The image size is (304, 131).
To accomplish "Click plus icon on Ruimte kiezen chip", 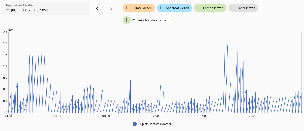I will pos(126,8).
